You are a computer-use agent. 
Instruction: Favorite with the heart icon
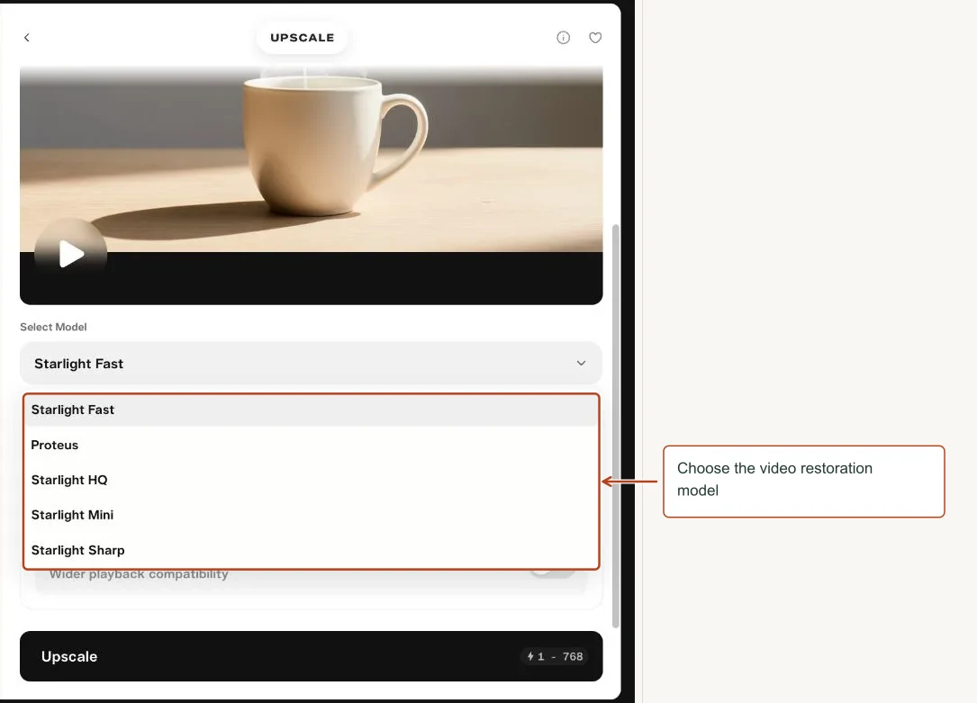click(595, 38)
